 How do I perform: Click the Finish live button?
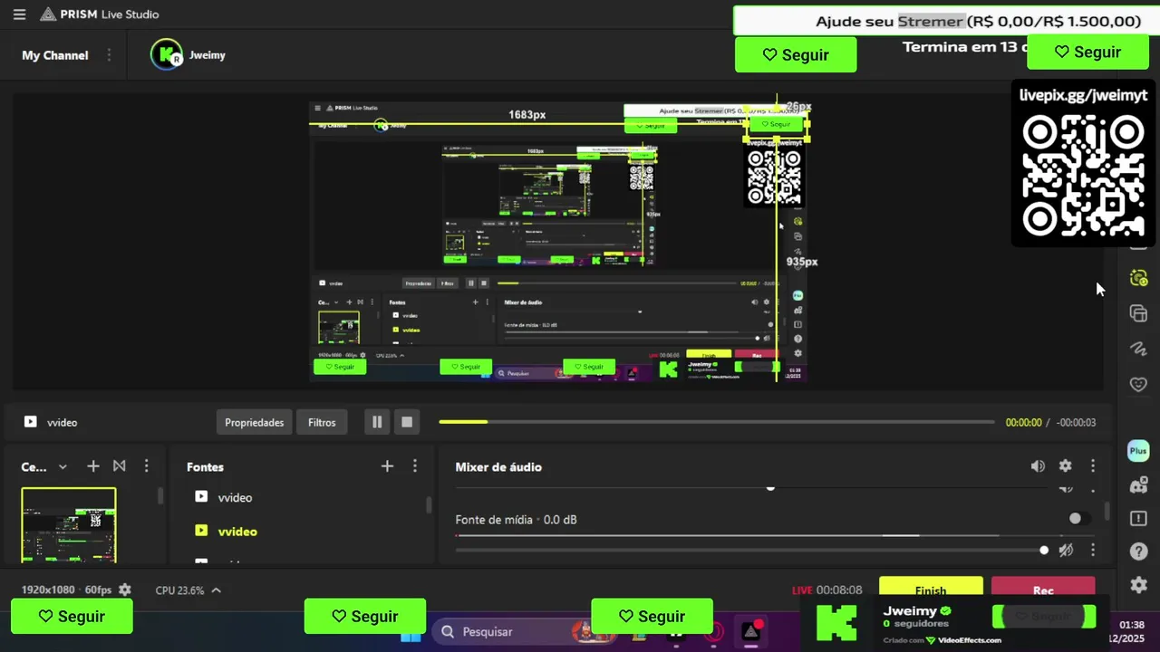[931, 588]
